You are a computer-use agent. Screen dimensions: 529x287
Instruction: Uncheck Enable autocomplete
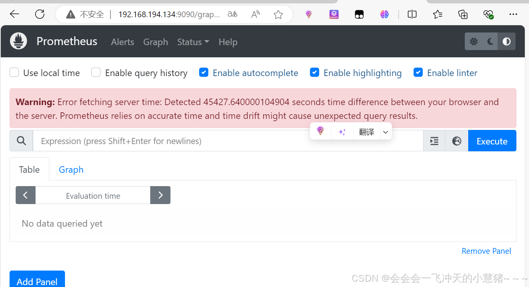pyautogui.click(x=204, y=72)
